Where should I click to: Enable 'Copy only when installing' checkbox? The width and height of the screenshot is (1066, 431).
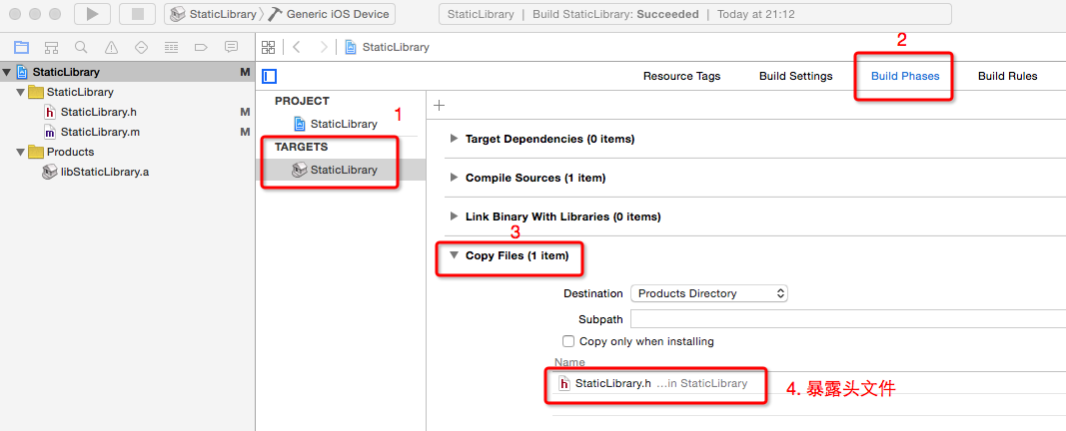pyautogui.click(x=569, y=341)
